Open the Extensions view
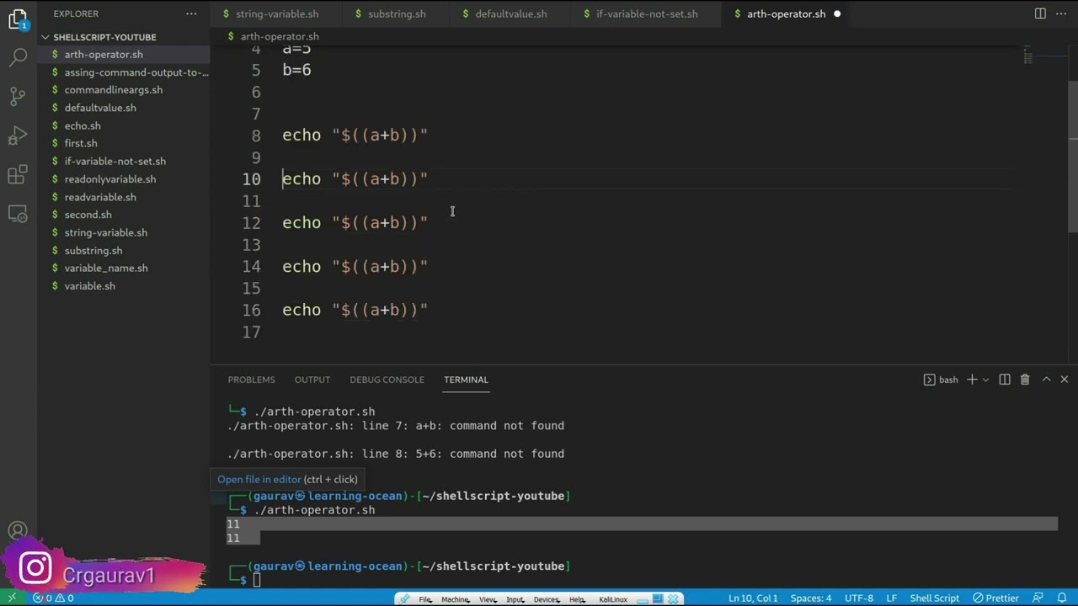 tap(18, 175)
